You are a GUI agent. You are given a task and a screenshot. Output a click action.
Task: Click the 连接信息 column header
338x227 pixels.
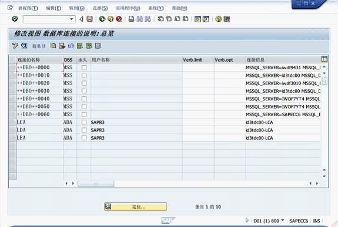pos(283,60)
